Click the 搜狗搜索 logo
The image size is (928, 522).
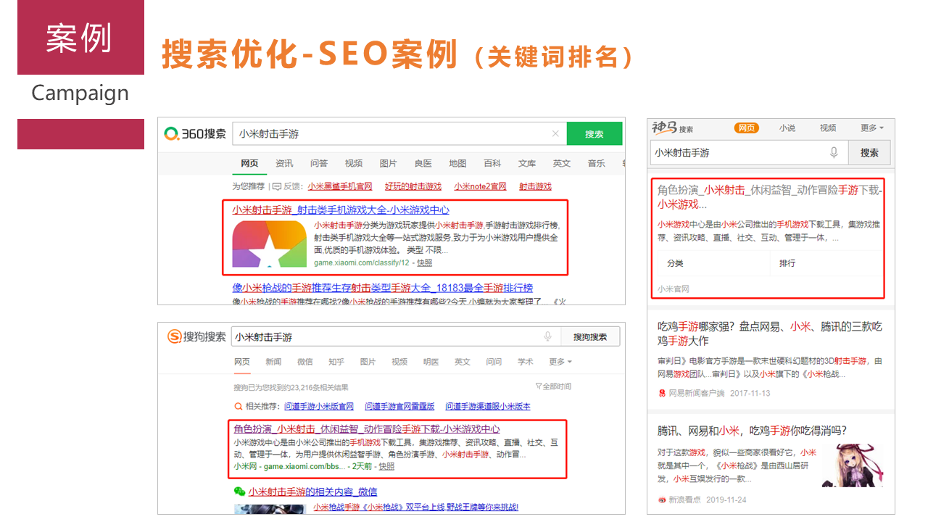(197, 337)
